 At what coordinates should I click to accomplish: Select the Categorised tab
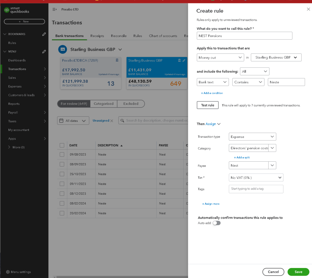click(x=104, y=104)
